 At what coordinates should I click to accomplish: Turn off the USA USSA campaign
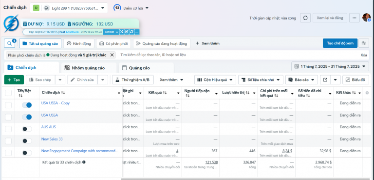click(x=27, y=117)
